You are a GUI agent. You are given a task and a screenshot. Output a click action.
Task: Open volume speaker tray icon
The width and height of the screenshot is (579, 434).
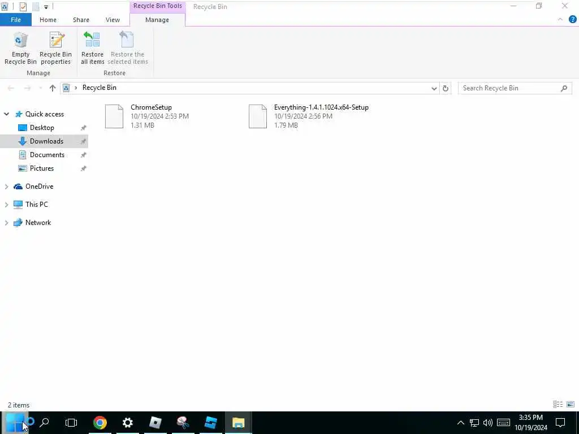coord(488,423)
